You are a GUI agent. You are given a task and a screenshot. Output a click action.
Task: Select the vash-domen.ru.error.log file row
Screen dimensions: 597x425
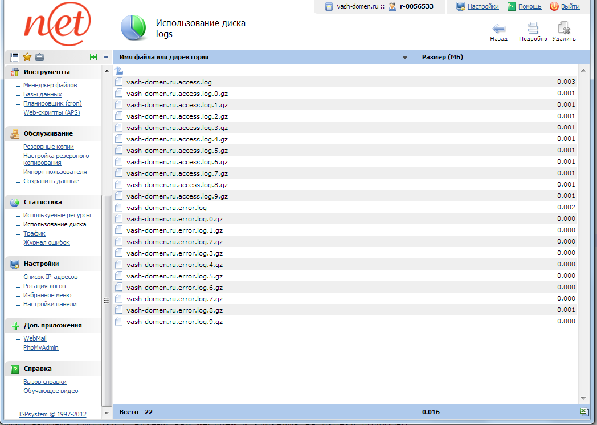point(166,208)
